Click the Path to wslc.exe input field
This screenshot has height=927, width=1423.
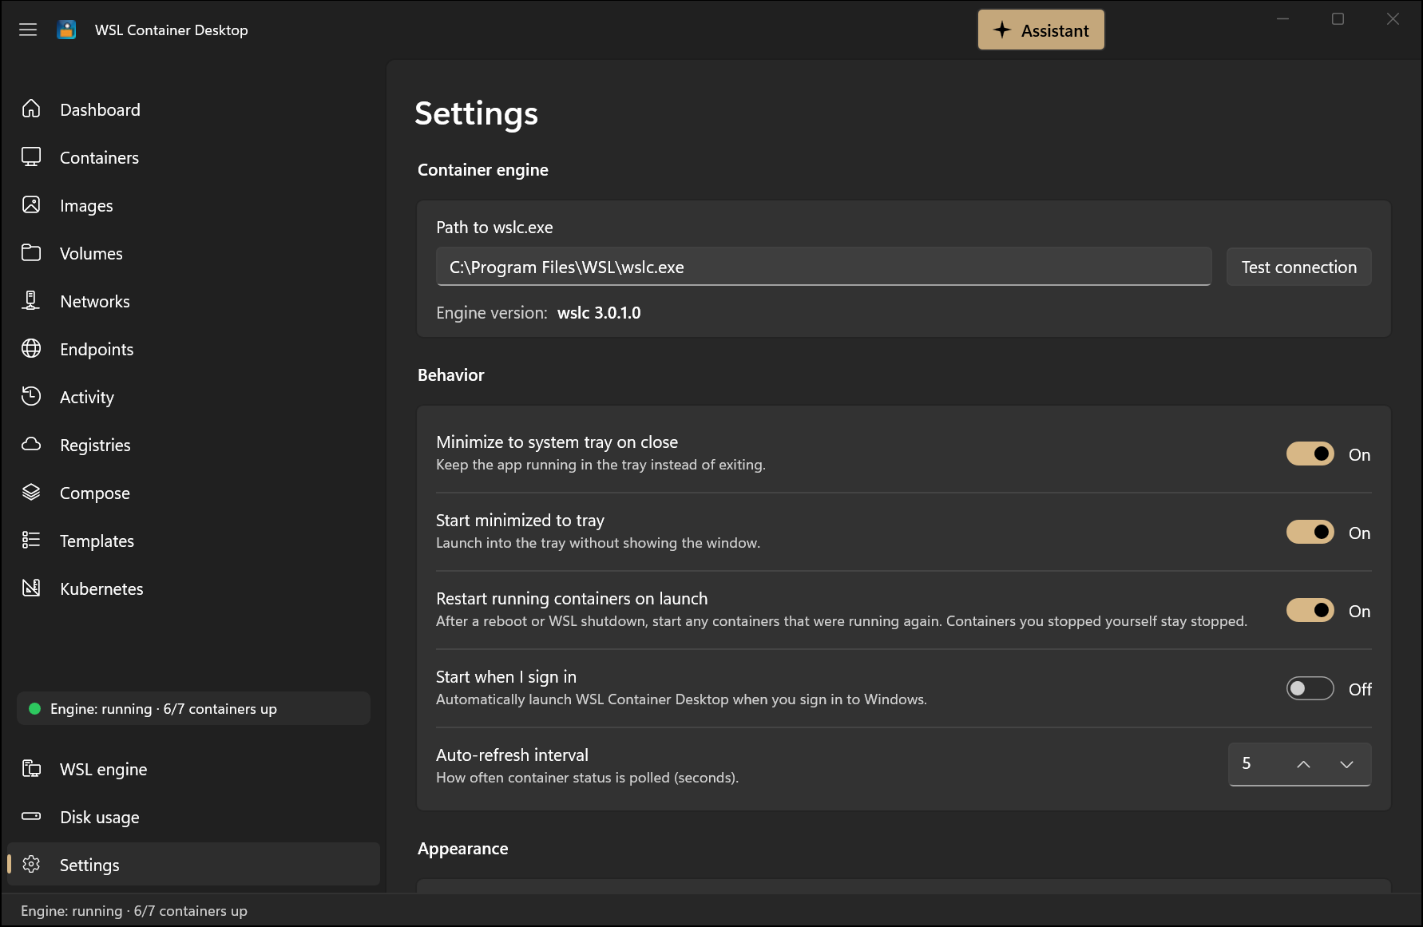(824, 267)
